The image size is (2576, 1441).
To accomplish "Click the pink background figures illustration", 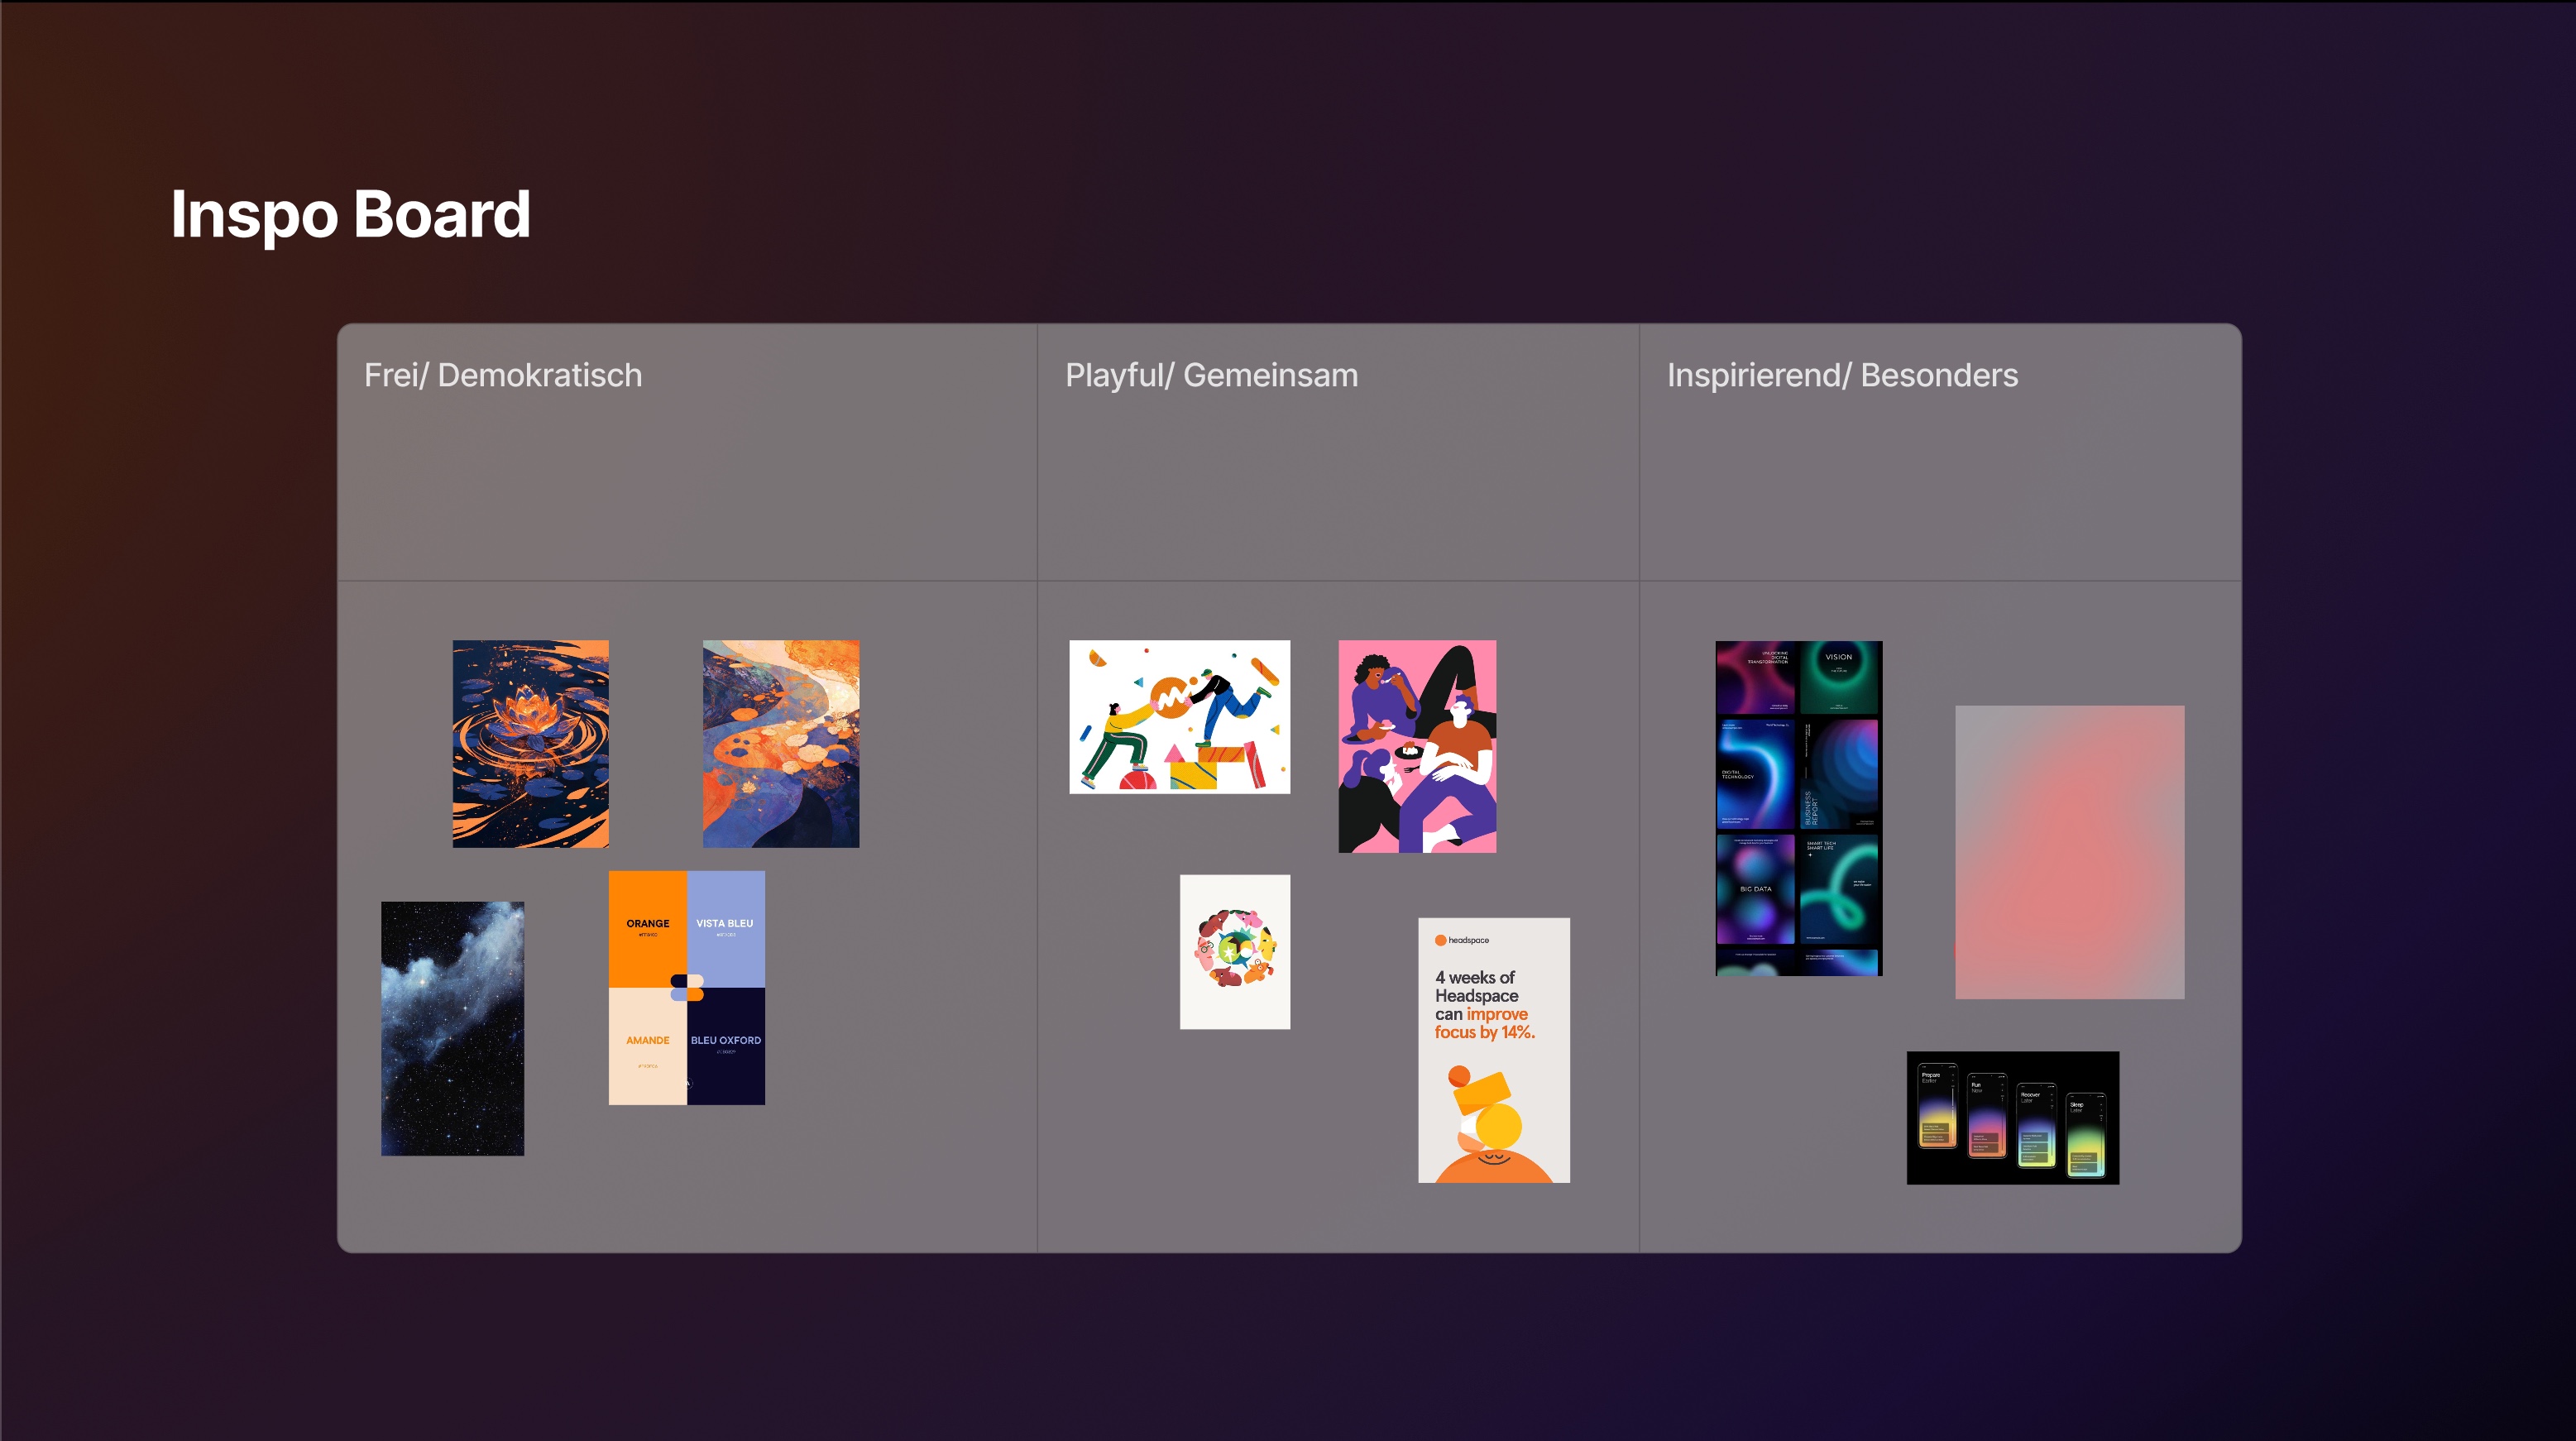I will 1417,746.
